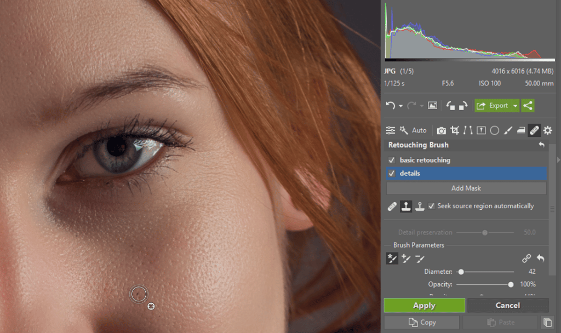Rotate the photo right
This screenshot has height=333, width=561.
[x=463, y=106]
